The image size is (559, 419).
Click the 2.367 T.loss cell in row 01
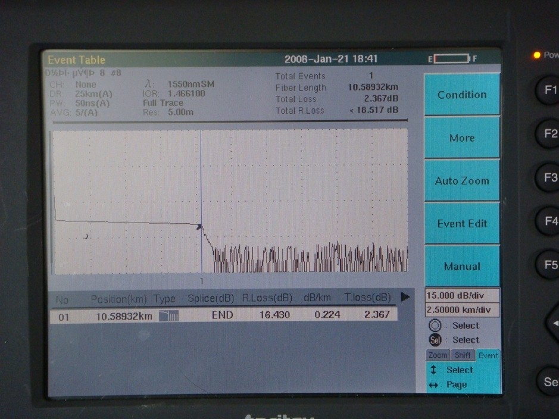(x=377, y=314)
